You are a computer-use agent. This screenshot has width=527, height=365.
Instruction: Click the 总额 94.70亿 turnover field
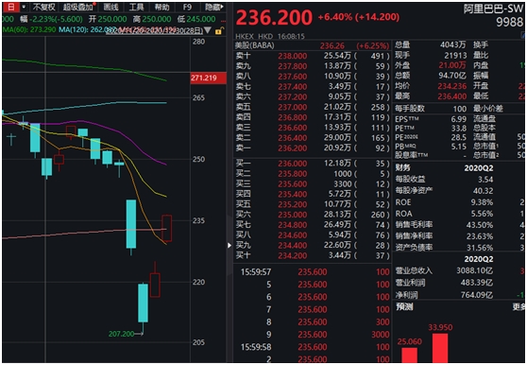431,76
